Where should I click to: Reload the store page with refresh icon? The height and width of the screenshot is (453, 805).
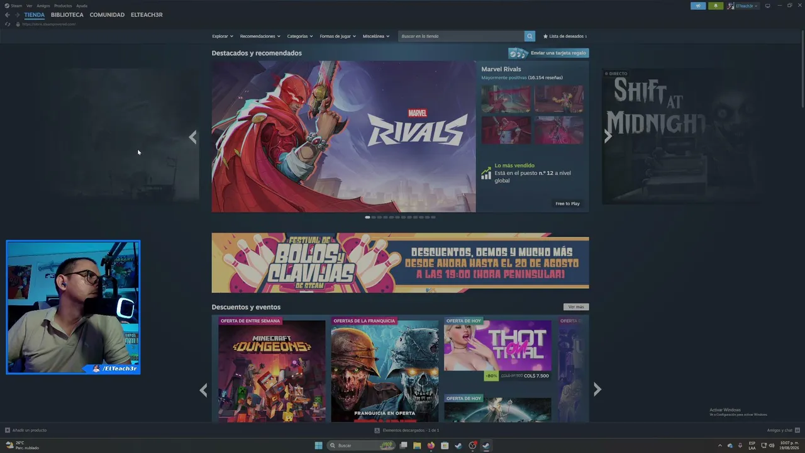8,24
